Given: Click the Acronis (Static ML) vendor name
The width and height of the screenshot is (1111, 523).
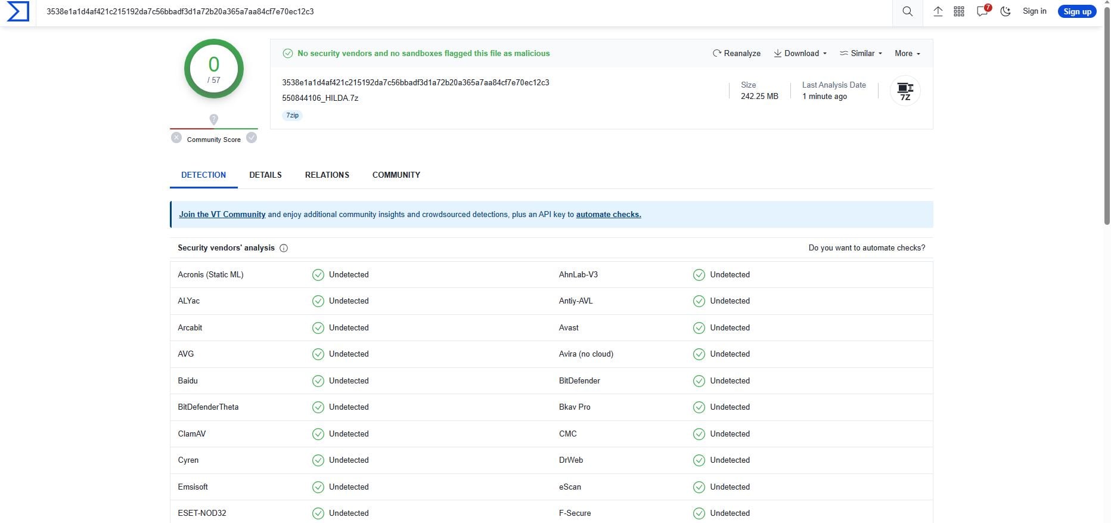Looking at the screenshot, I should tap(210, 275).
